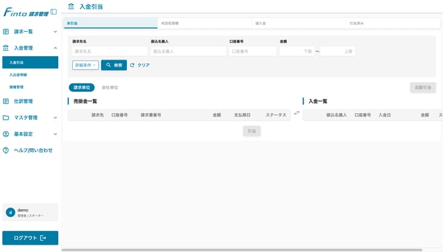The width and height of the screenshot is (443, 252).
Task: Click 振込名義人 column header in 入金一覧
Action: tap(337, 115)
